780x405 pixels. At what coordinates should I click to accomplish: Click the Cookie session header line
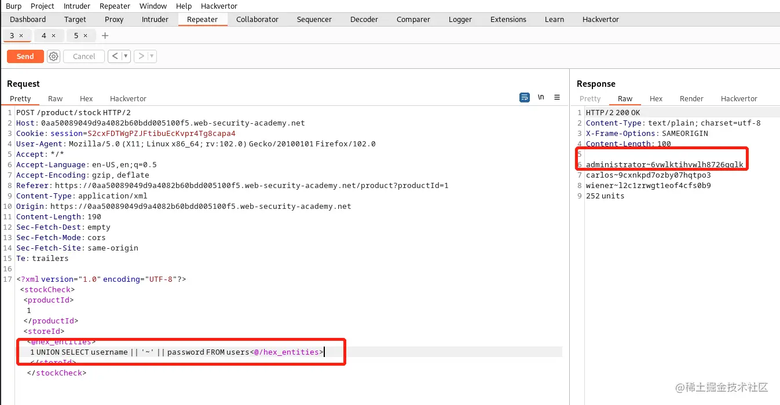click(126, 134)
